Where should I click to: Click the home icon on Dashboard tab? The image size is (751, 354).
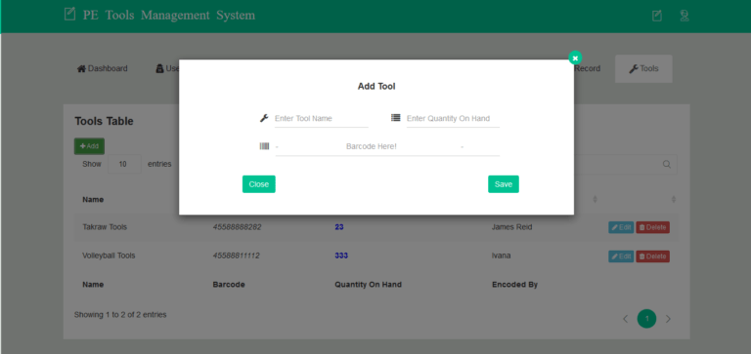tap(81, 69)
